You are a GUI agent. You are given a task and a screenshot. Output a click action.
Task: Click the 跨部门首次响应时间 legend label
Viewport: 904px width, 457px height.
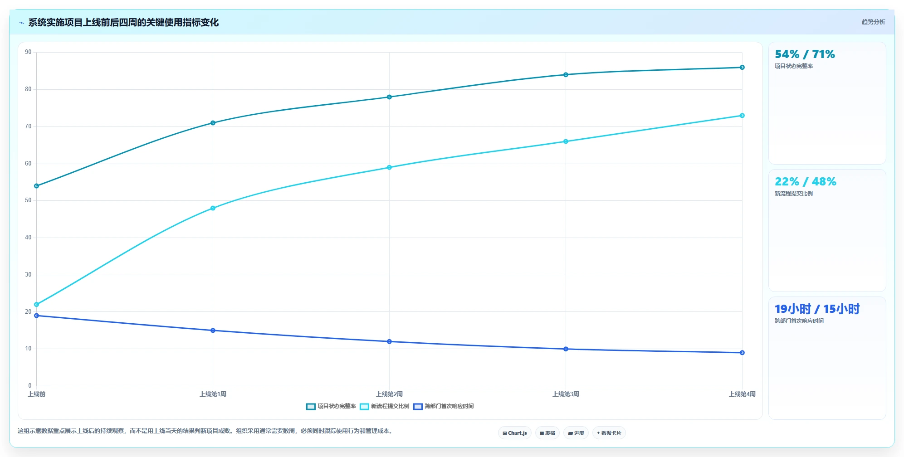coord(449,406)
